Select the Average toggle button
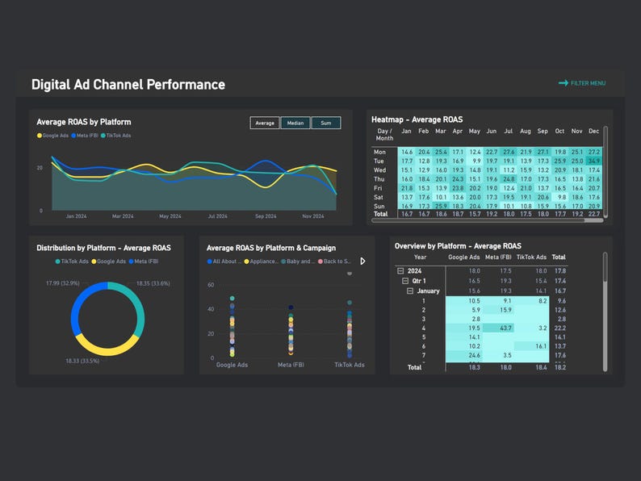This screenshot has width=641, height=481. [x=265, y=123]
